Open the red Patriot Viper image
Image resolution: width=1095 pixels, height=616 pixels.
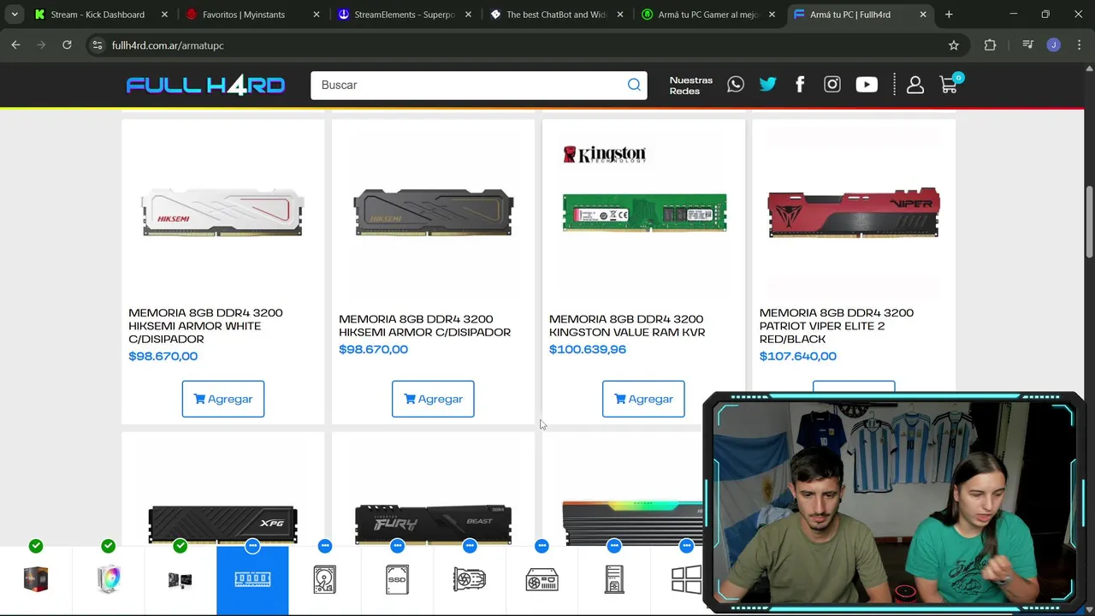click(854, 211)
